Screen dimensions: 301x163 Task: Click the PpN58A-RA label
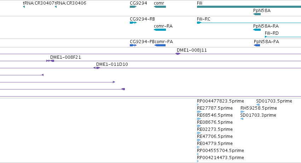pyautogui.click(x=266, y=26)
